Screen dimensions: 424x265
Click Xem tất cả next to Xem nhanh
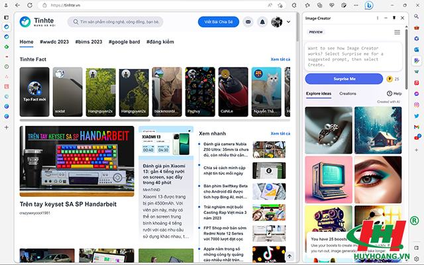(x=280, y=134)
